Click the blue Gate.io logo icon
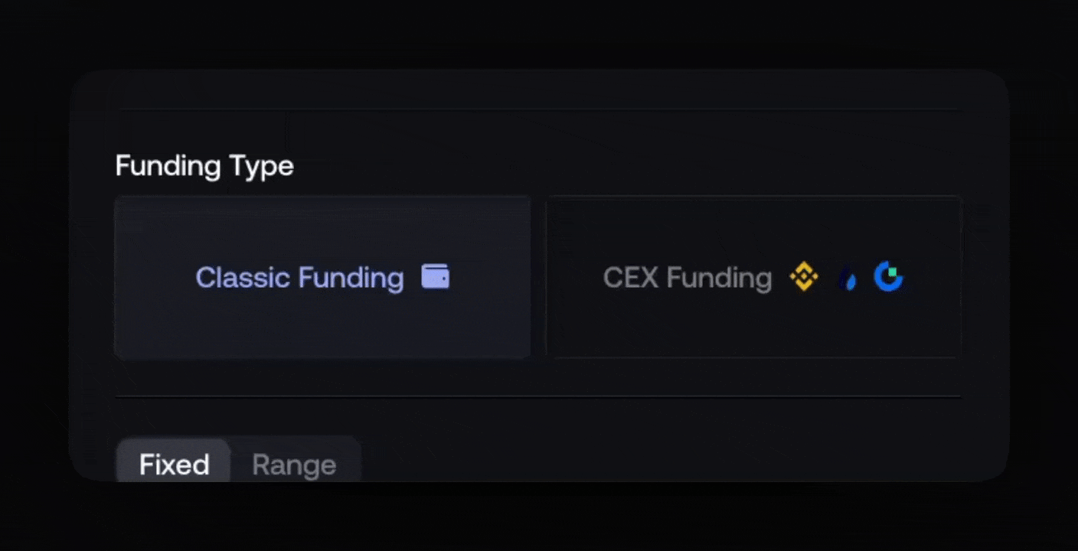Viewport: 1078px width, 551px height. coord(889,276)
